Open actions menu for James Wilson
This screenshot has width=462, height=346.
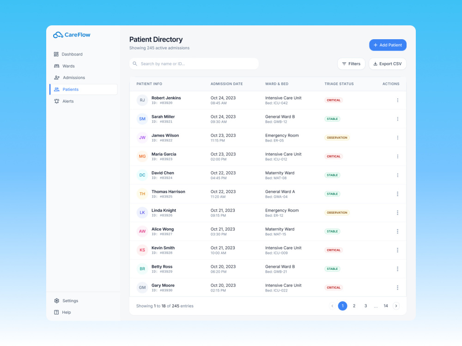click(x=397, y=137)
